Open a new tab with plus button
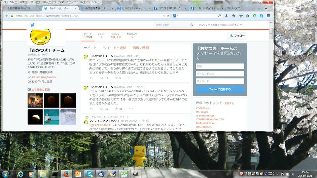Viewport: 317px width, 178px height. pyautogui.click(x=266, y=8)
